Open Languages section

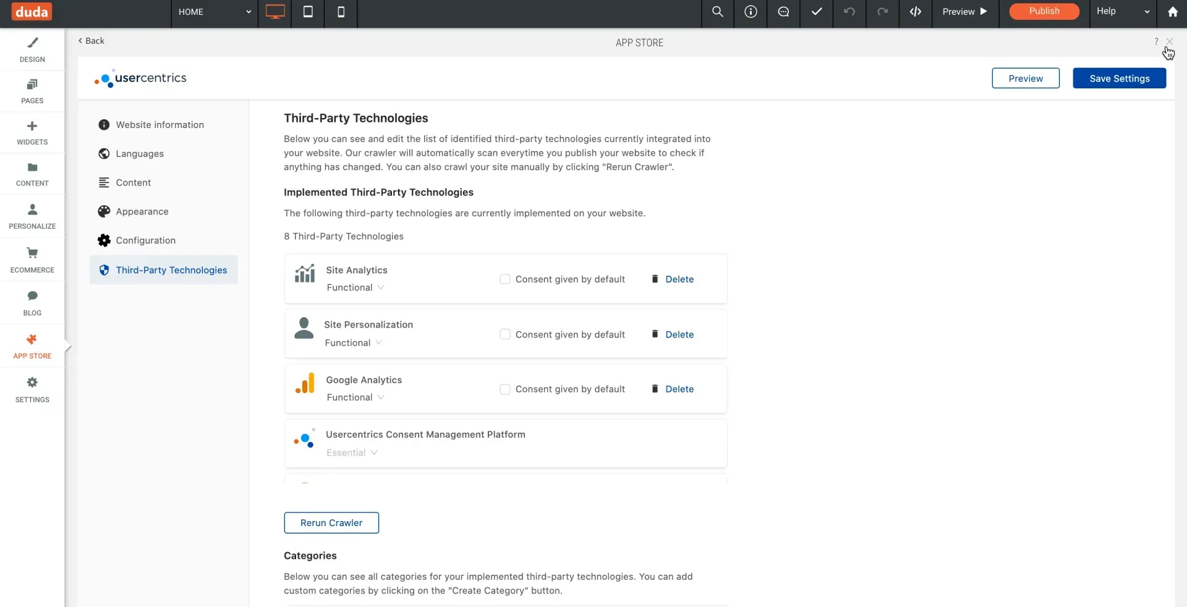click(163, 154)
